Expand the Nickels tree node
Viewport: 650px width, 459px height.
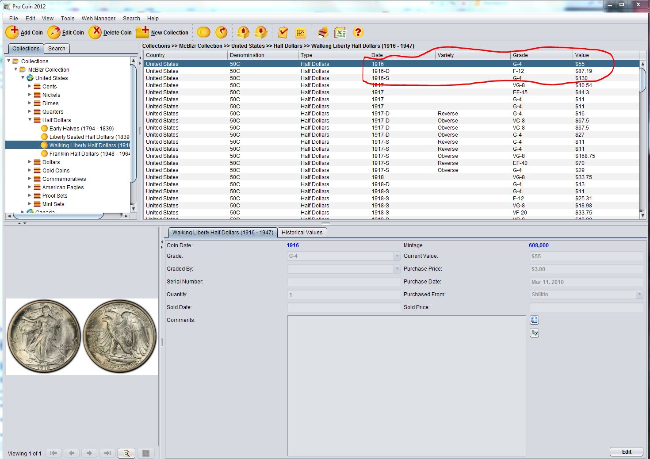(x=30, y=95)
